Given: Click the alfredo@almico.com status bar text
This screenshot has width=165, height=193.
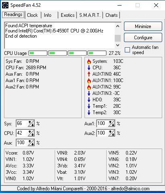Looking at the screenshot, I should point(130,189).
